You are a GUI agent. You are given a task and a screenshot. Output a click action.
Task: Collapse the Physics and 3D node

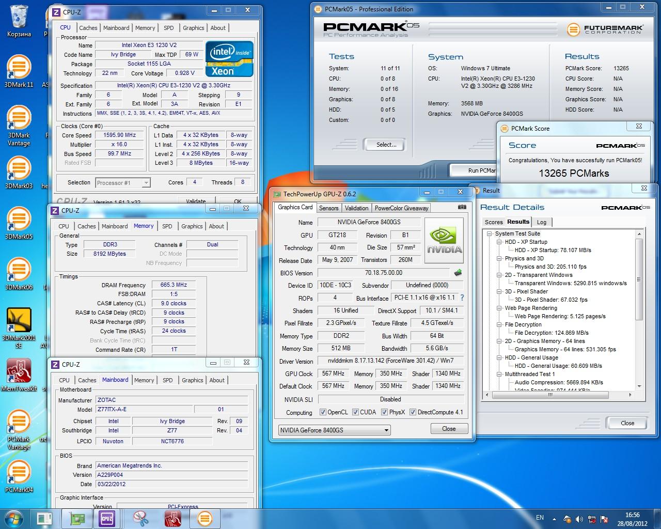(499, 258)
